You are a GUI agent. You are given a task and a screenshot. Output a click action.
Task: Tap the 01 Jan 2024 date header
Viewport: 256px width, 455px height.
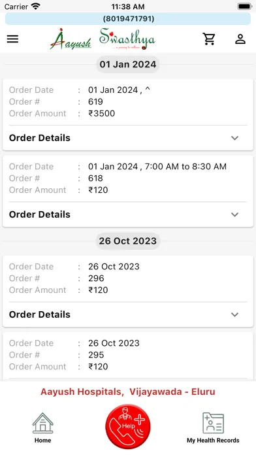(x=128, y=64)
